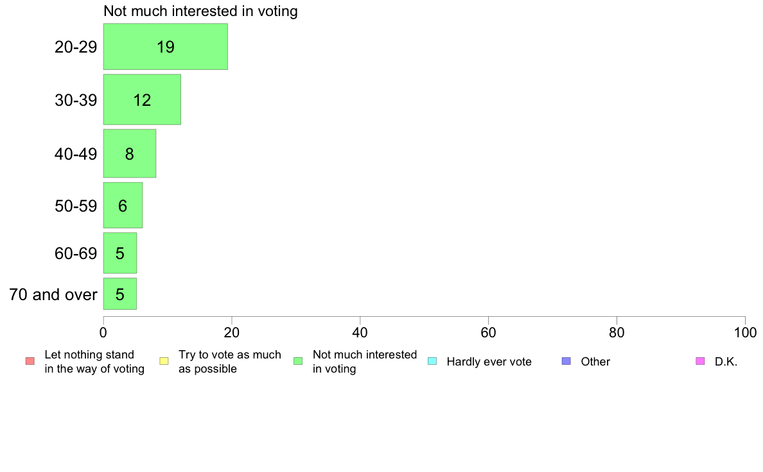The height and width of the screenshot is (472, 763).
Task: Select the 20-29 bar showing 19
Action: [166, 46]
